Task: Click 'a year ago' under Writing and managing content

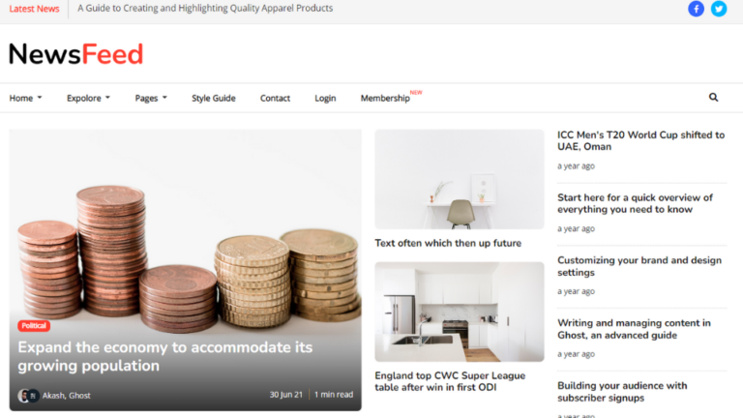Action: [576, 353]
